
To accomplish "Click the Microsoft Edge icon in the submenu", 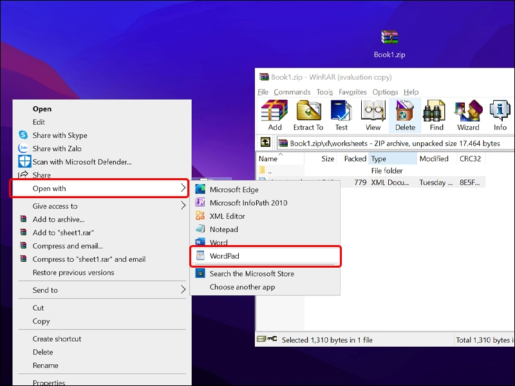I will pos(200,189).
